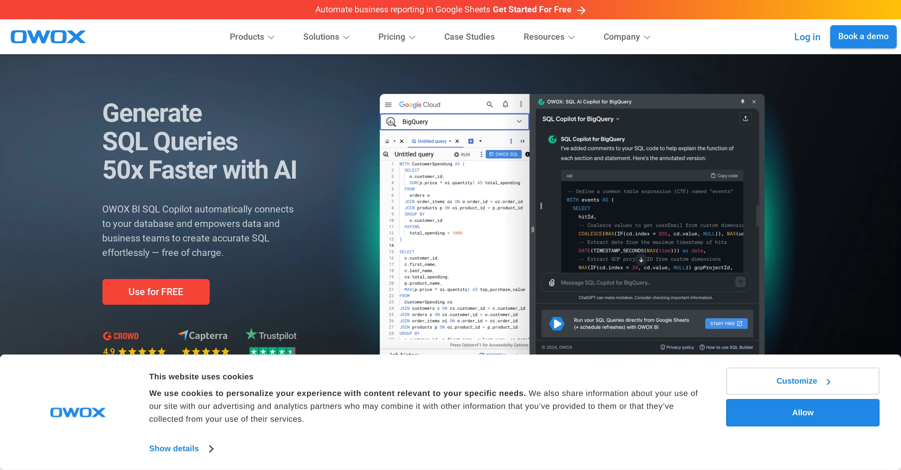This screenshot has width=901, height=470.
Task: Open the BigQuery service selector dropdown
Action: (x=519, y=122)
